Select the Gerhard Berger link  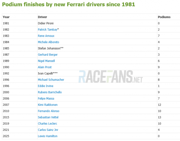(x=48, y=55)
